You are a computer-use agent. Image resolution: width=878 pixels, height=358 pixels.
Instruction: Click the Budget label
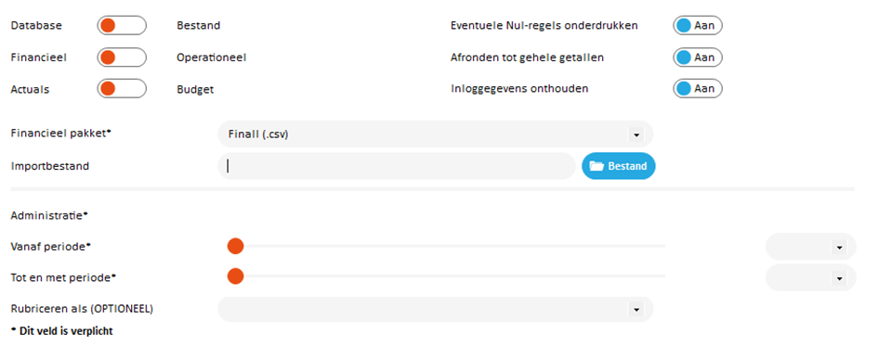click(x=195, y=89)
